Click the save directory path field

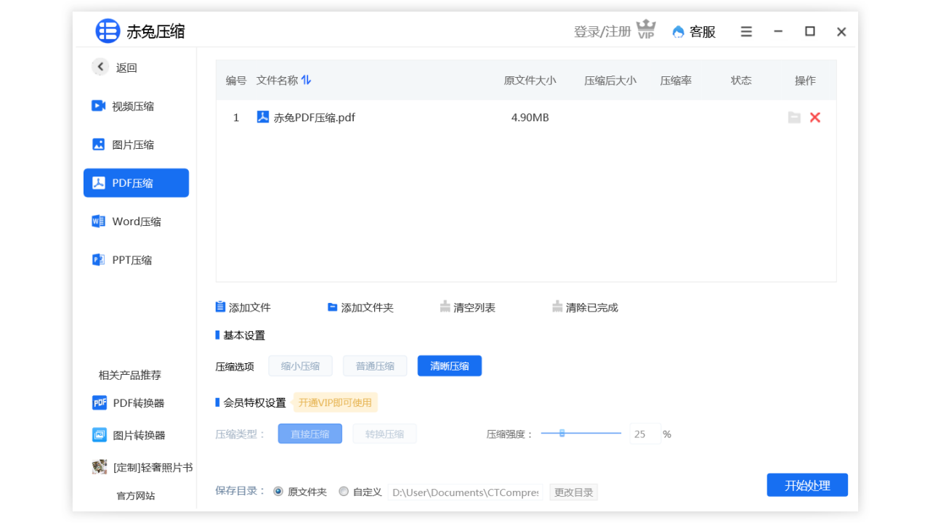tap(465, 492)
